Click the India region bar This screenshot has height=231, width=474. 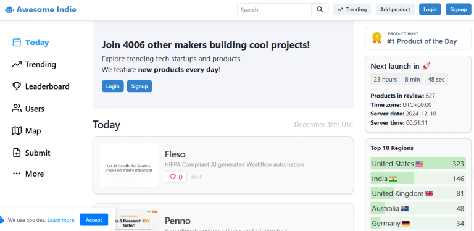pyautogui.click(x=418, y=178)
